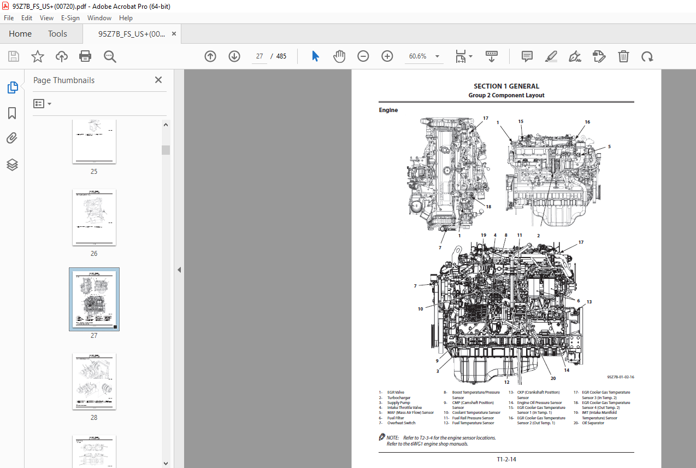Screen dimensions: 696x468
Task: Close the Page Thumbnails panel
Action: pyautogui.click(x=158, y=80)
